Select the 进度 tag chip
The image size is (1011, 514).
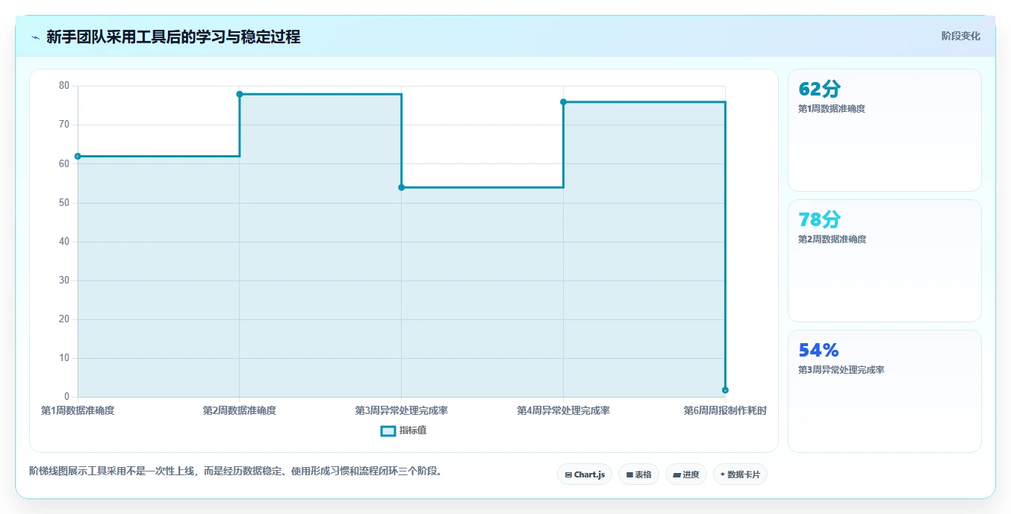[x=685, y=474]
